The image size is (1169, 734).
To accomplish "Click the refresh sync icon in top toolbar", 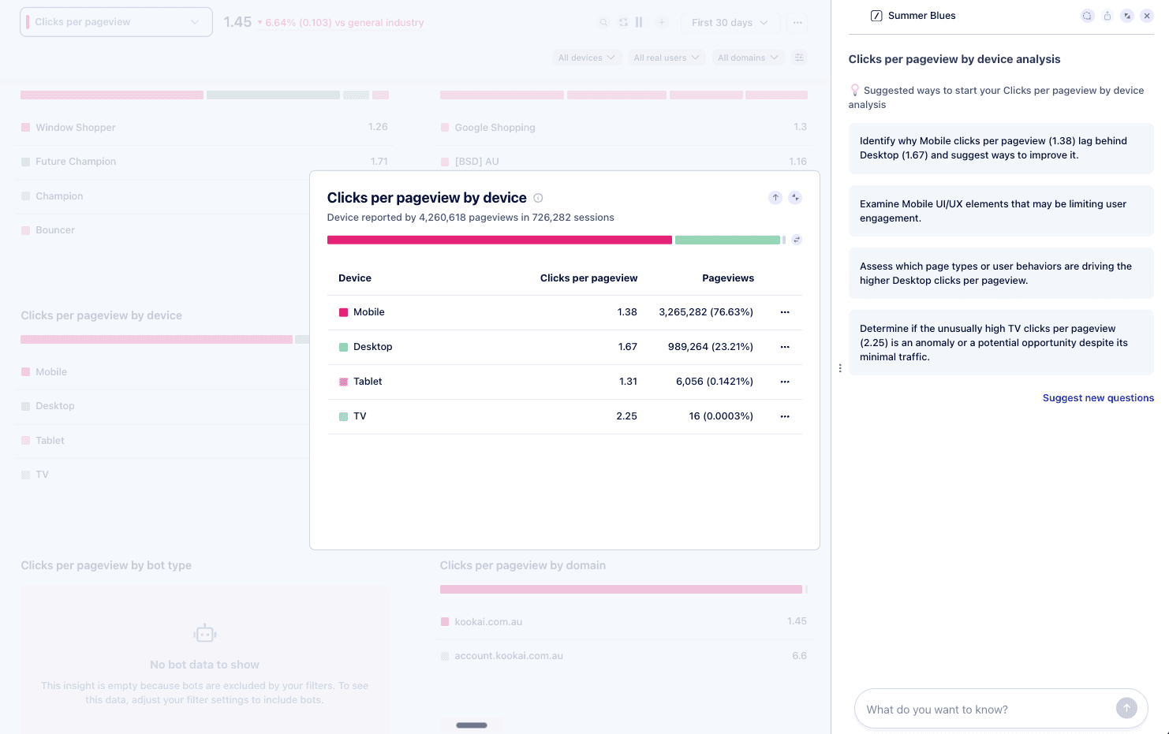I will pyautogui.click(x=623, y=23).
